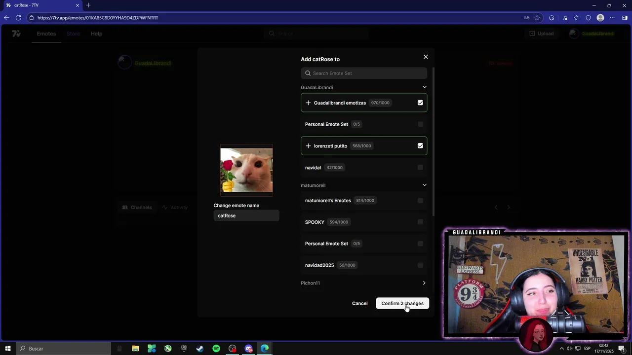
Task: Click the emote set list scrollbar
Action: pyautogui.click(x=434, y=142)
